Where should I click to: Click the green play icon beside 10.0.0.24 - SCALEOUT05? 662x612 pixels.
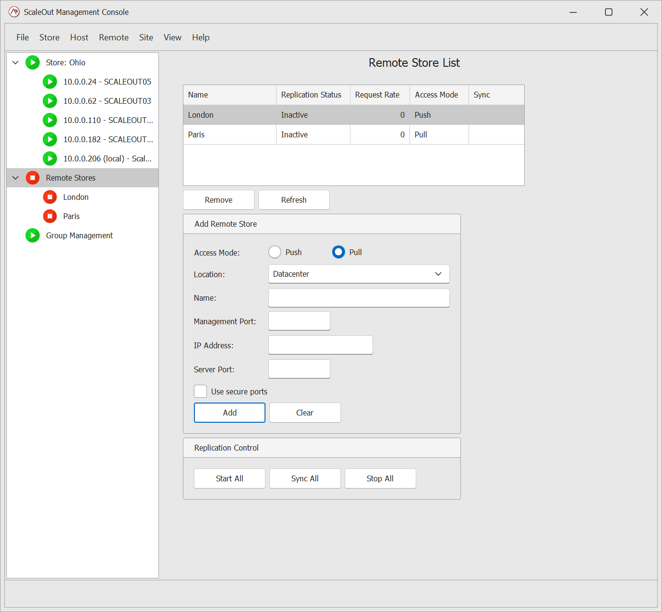[50, 82]
